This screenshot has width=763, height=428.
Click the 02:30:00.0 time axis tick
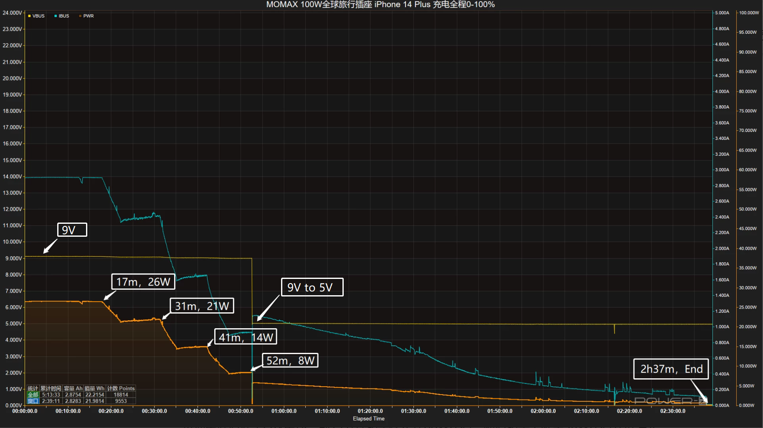click(x=673, y=411)
